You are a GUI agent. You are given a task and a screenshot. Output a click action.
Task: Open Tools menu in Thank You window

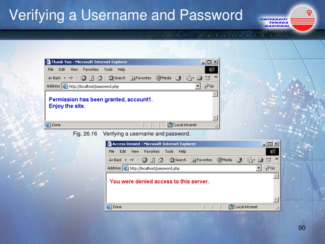pos(108,70)
